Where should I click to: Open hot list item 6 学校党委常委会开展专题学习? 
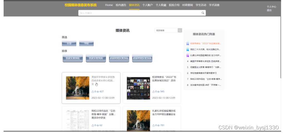pos(203,73)
